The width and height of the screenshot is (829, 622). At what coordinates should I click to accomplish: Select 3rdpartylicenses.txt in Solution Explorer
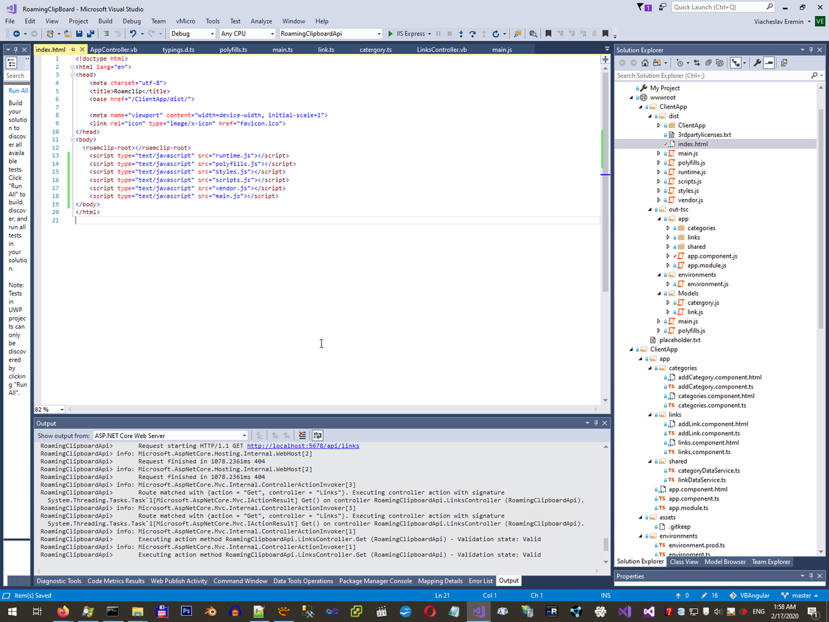click(704, 135)
